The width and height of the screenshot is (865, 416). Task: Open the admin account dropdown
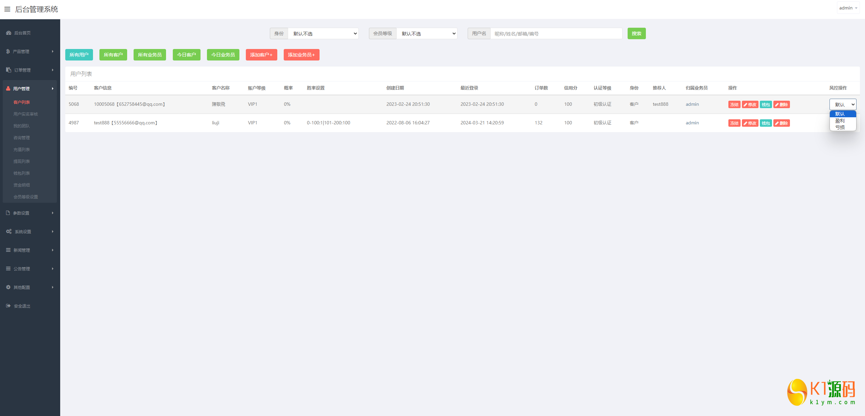pyautogui.click(x=848, y=8)
